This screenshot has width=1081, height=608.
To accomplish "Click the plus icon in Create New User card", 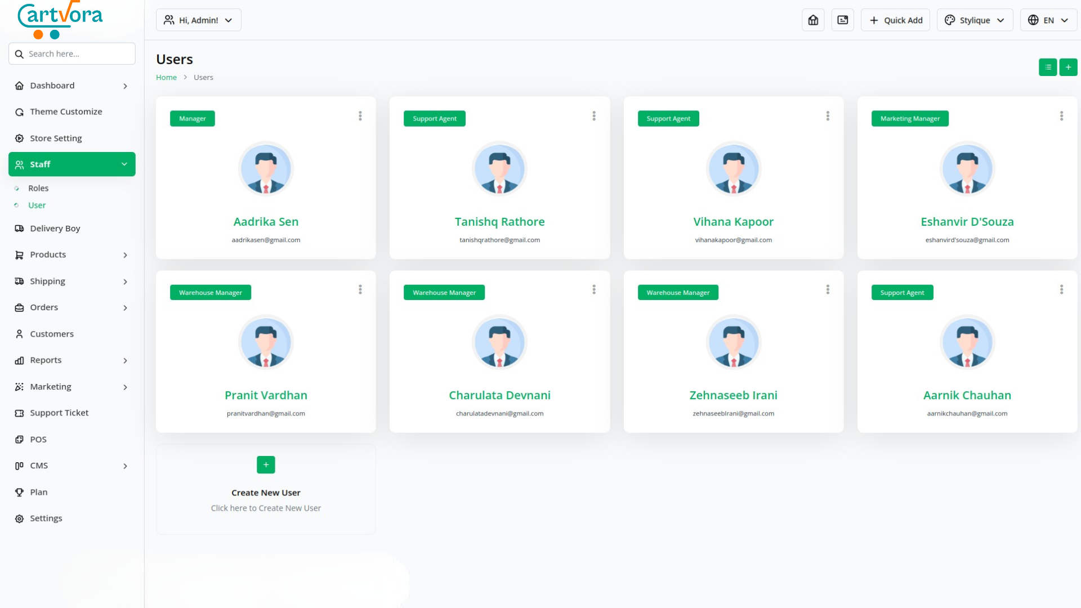I will tap(266, 465).
